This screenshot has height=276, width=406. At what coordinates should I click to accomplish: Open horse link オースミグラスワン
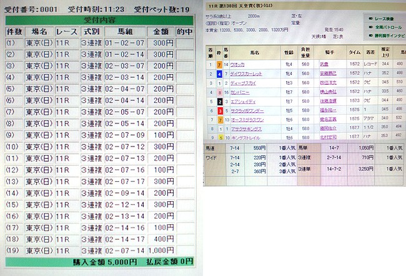coord(246,120)
